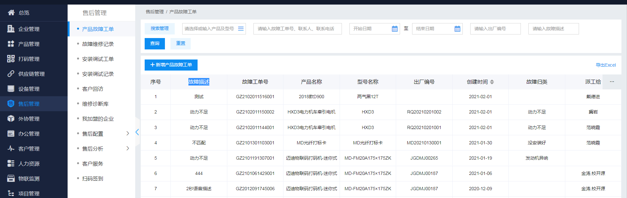The width and height of the screenshot is (627, 198).
Task: Collapse the secondary sidebar panel
Action: 137,132
